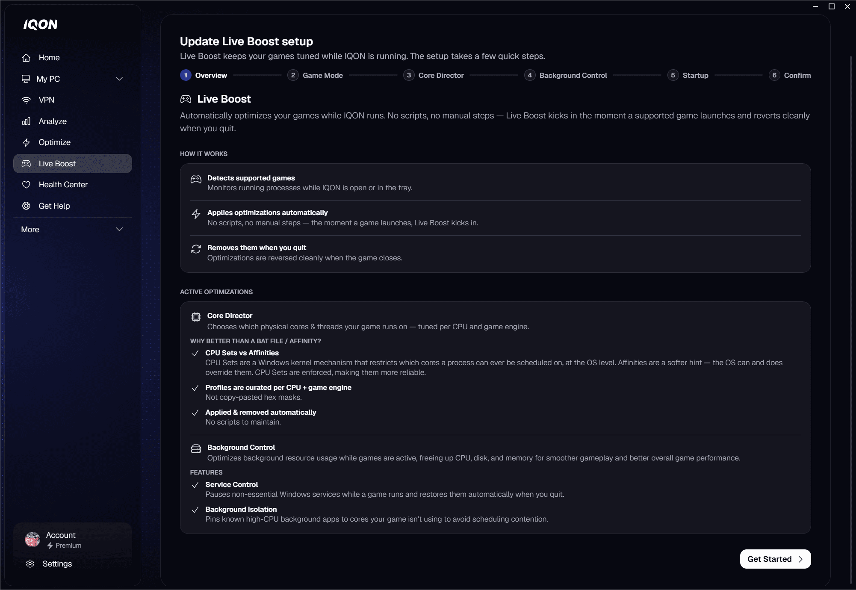Open the Home page icon
856x590 pixels.
tap(26, 58)
